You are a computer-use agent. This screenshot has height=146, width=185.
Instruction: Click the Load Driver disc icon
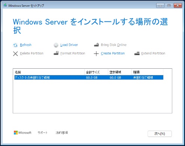[56, 45]
